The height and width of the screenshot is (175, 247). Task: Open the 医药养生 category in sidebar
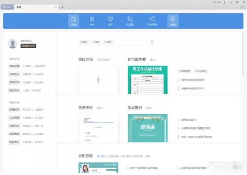tap(14, 142)
